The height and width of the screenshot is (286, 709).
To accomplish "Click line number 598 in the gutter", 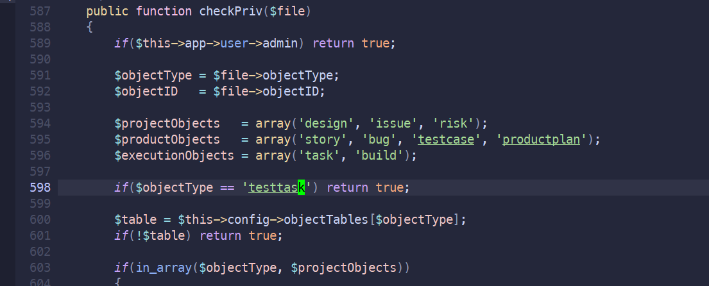I will click(40, 187).
